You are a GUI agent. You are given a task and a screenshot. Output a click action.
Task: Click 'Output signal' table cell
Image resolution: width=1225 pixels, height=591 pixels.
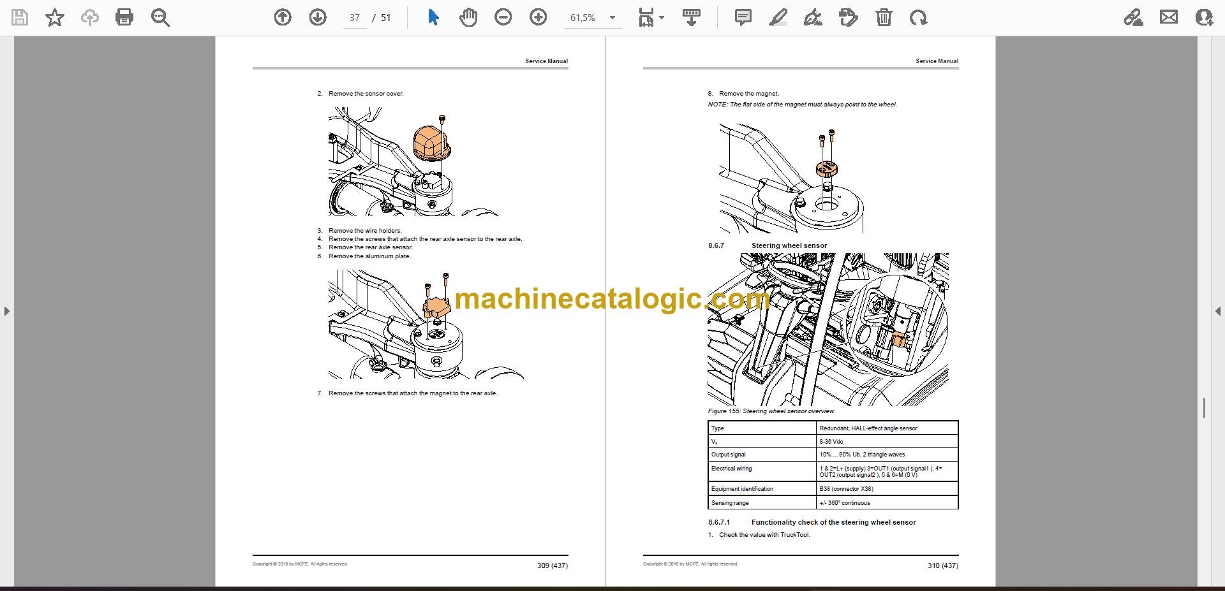tap(762, 455)
